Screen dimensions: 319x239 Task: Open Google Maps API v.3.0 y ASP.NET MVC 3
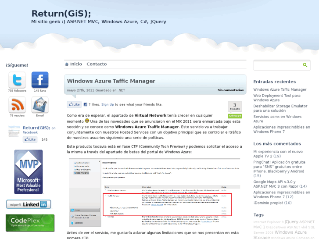pos(280,184)
